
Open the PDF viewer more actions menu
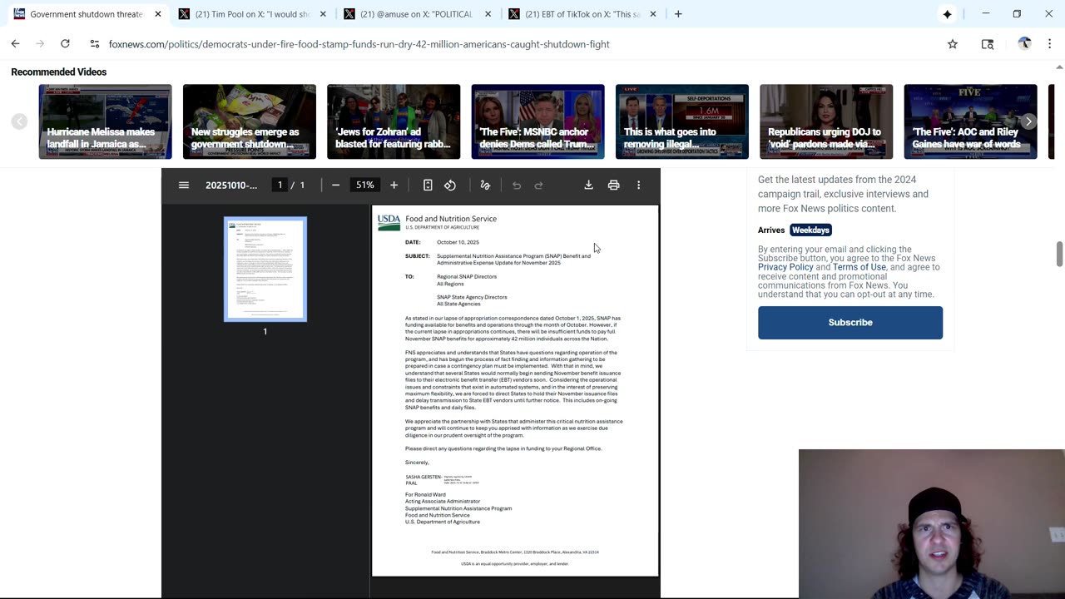pyautogui.click(x=638, y=185)
